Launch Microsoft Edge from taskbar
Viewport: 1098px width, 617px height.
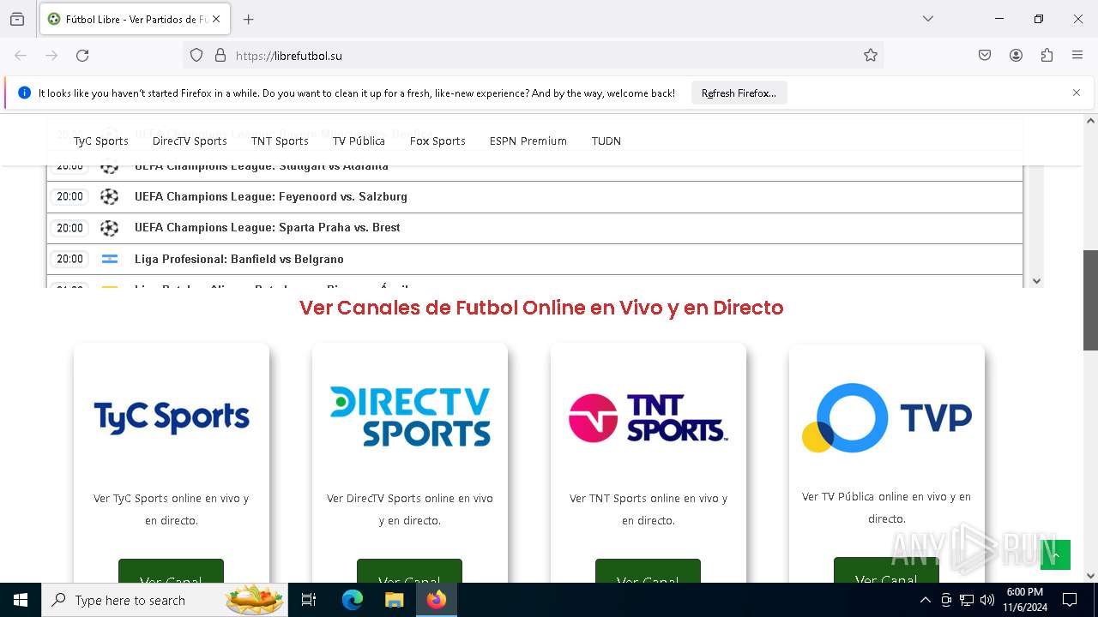pyautogui.click(x=353, y=600)
